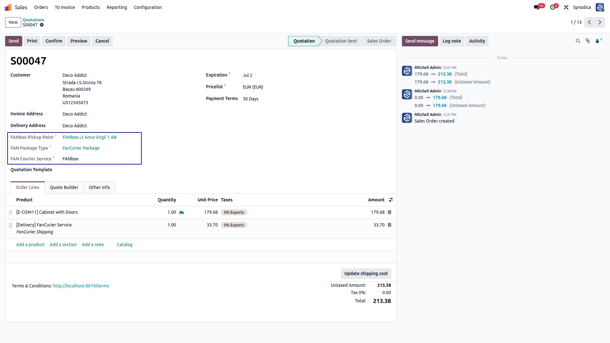610x343 pixels.
Task: Open the activities clock icon
Action: click(553, 7)
